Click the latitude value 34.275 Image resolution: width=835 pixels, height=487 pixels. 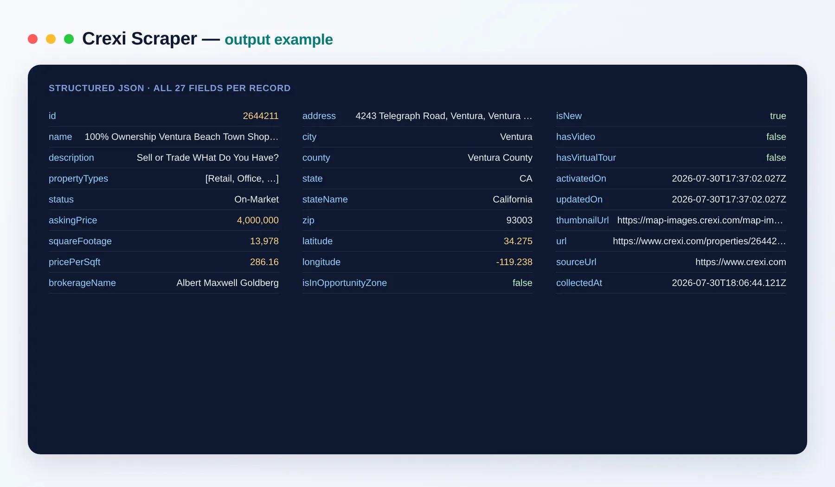(x=518, y=241)
